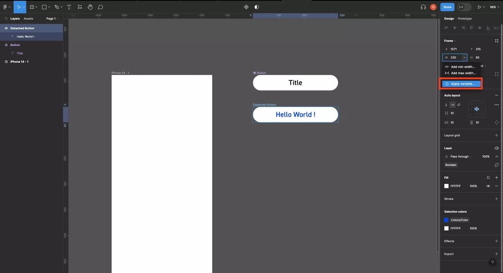Toggle individual padding icon
The image size is (503, 273).
[x=497, y=123]
